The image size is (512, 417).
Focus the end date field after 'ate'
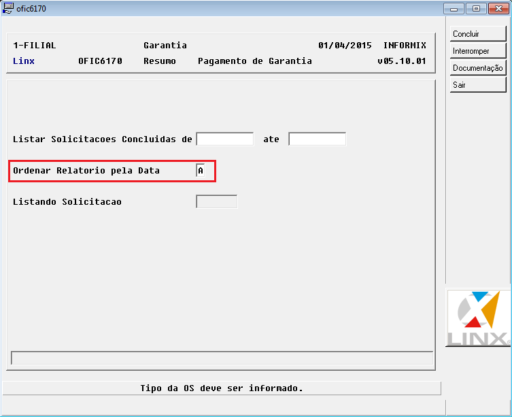click(x=317, y=139)
